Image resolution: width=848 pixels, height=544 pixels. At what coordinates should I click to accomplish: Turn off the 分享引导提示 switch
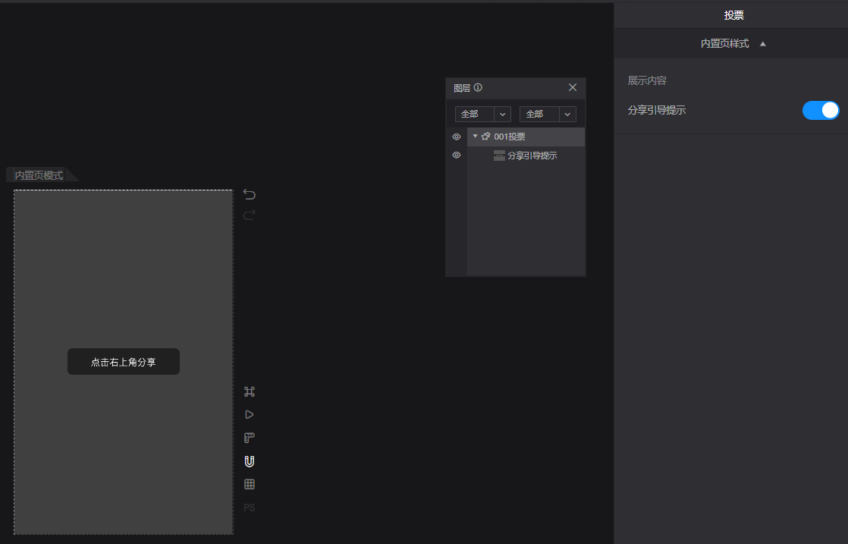coord(821,110)
